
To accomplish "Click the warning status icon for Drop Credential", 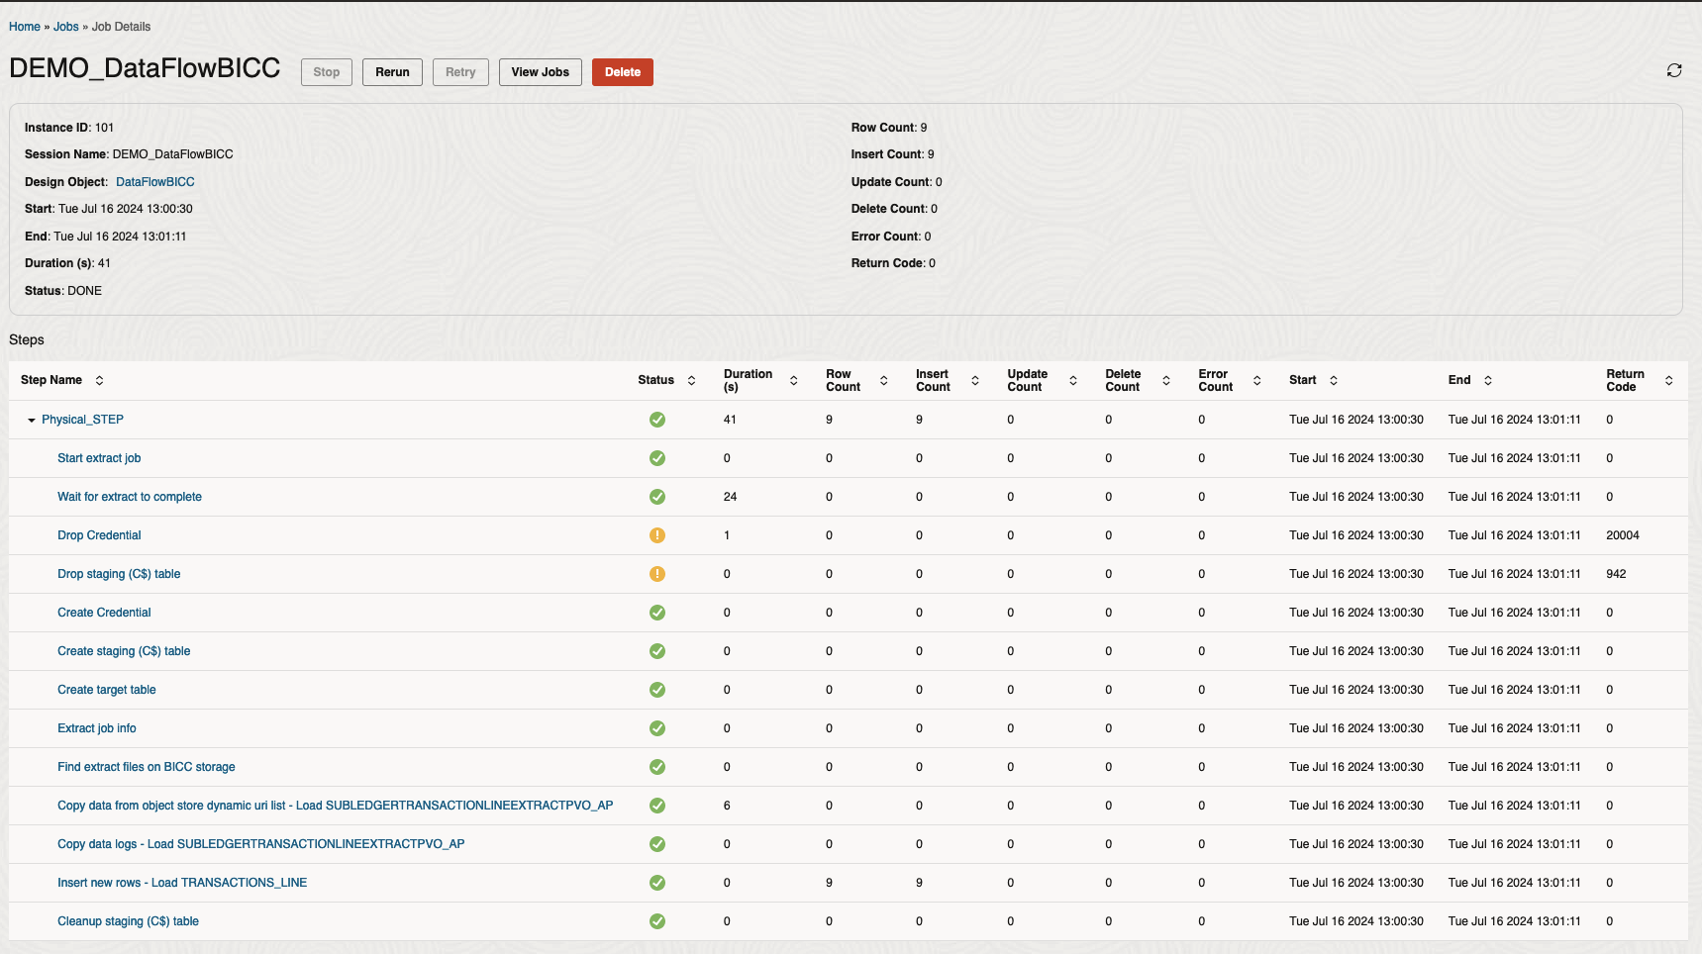I will click(x=656, y=535).
